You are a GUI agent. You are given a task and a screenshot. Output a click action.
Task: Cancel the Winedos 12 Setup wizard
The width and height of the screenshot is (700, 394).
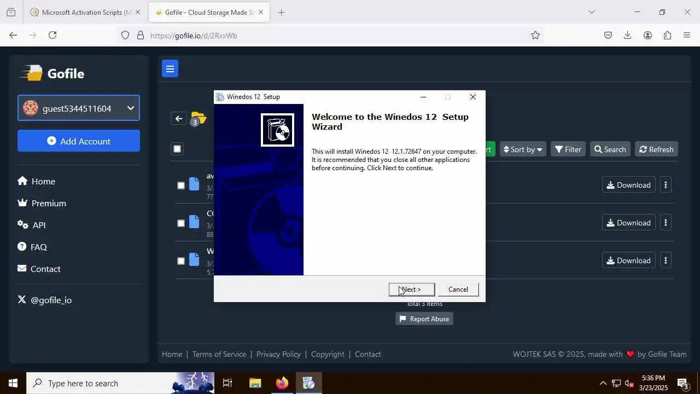pyautogui.click(x=458, y=289)
